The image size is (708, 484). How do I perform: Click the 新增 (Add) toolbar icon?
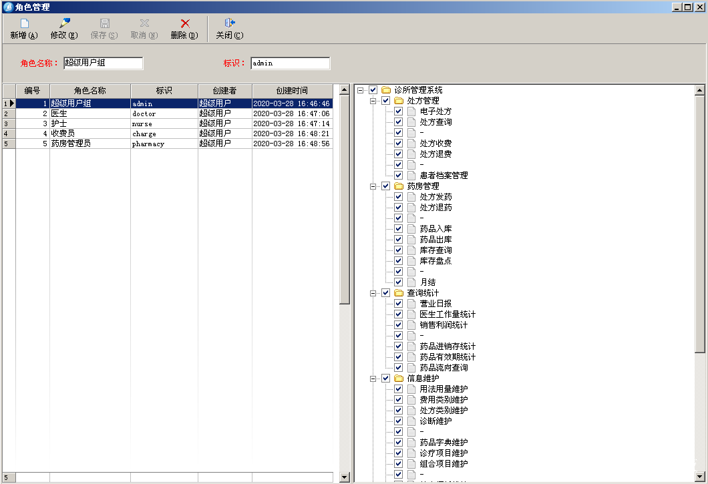[x=24, y=24]
